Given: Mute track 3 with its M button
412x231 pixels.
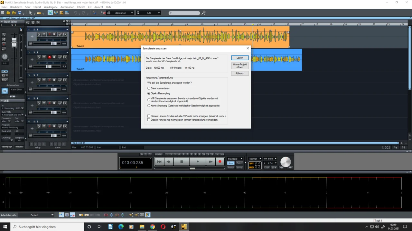Looking at the screenshot, I should 44,80.
